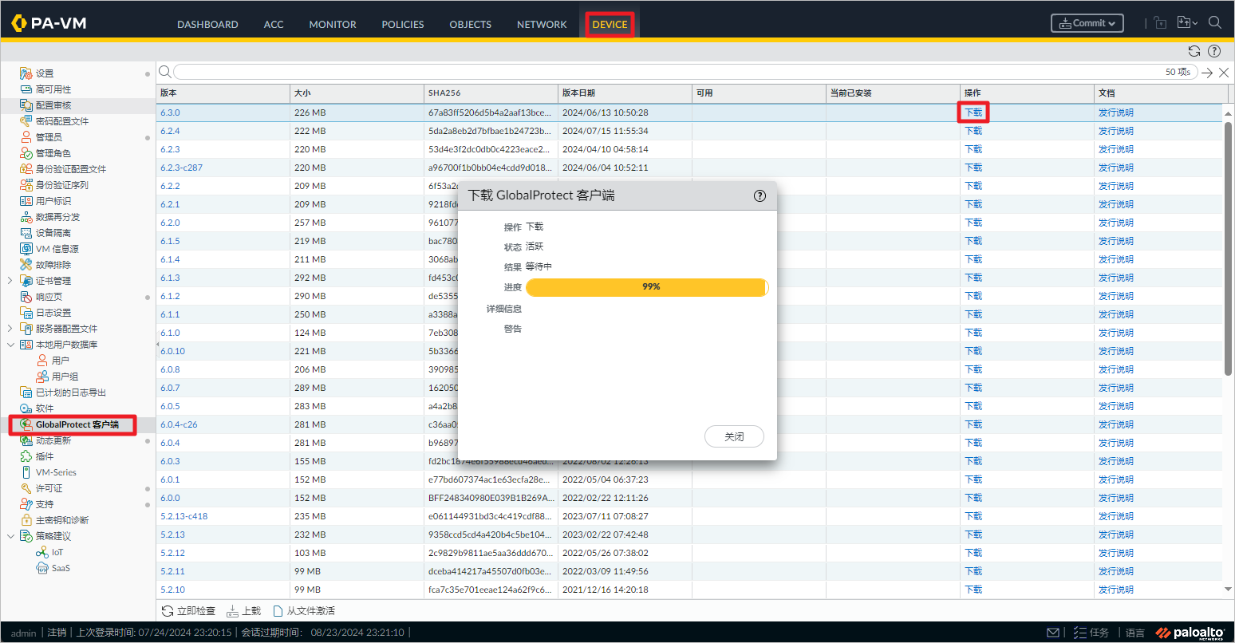This screenshot has height=643, width=1235.
Task: Open the 设置 (Setup) sidebar icon
Action: [26, 73]
